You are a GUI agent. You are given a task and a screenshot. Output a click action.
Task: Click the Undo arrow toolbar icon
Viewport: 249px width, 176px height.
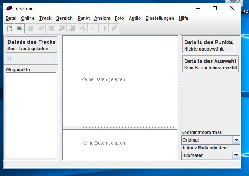[41, 28]
